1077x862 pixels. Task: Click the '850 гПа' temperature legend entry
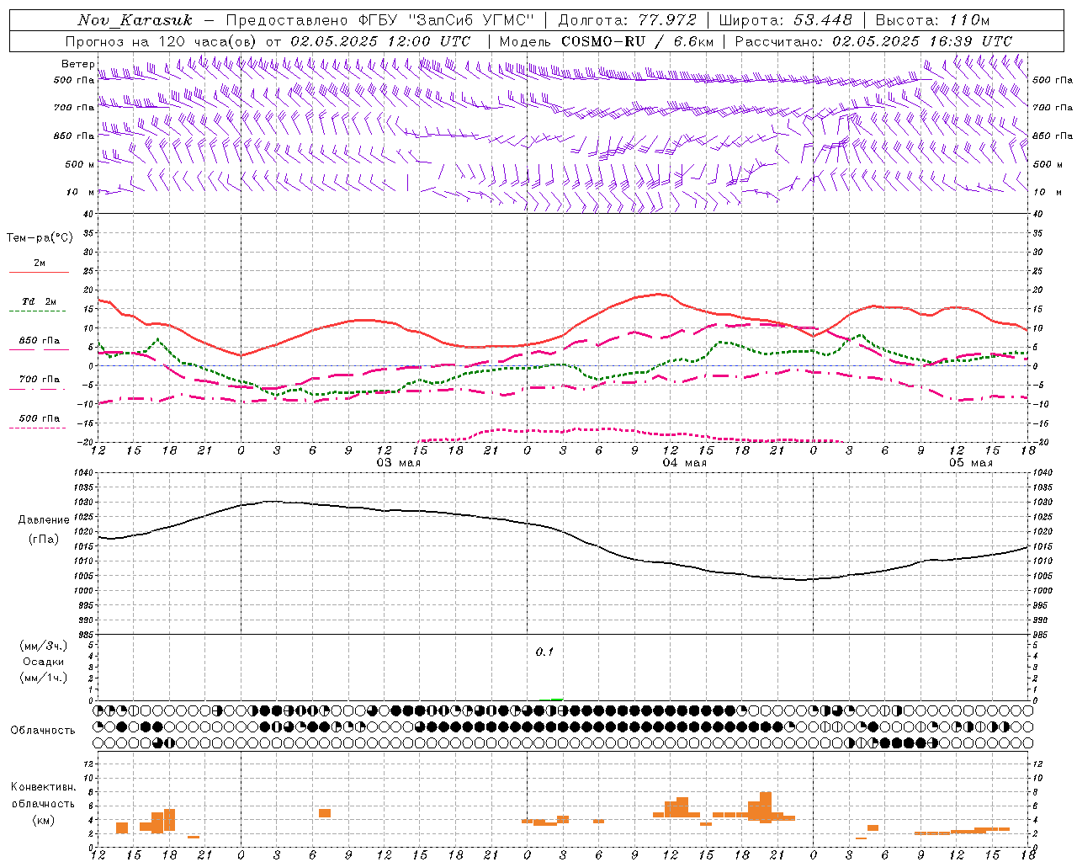[40, 341]
